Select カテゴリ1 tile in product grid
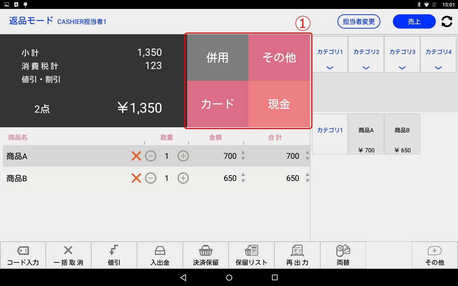This screenshot has width=458, height=286. 330,134
